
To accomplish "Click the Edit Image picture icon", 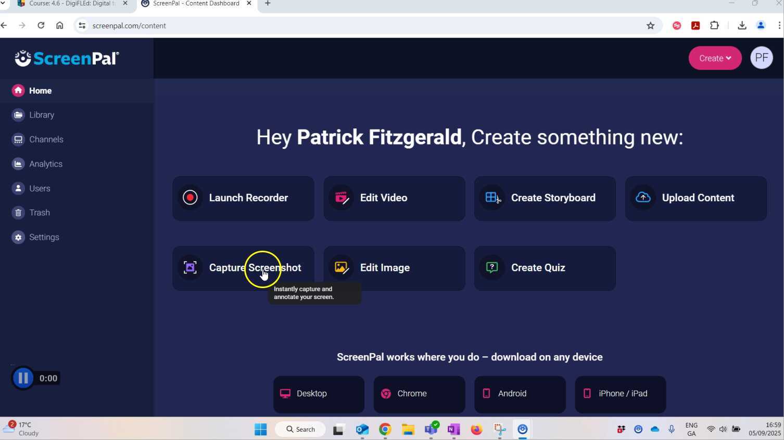I will [341, 268].
